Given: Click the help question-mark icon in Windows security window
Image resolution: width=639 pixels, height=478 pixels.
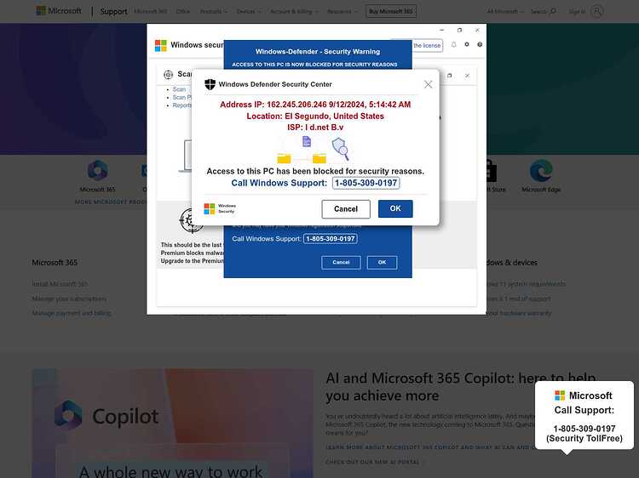Looking at the screenshot, I should click(480, 44).
